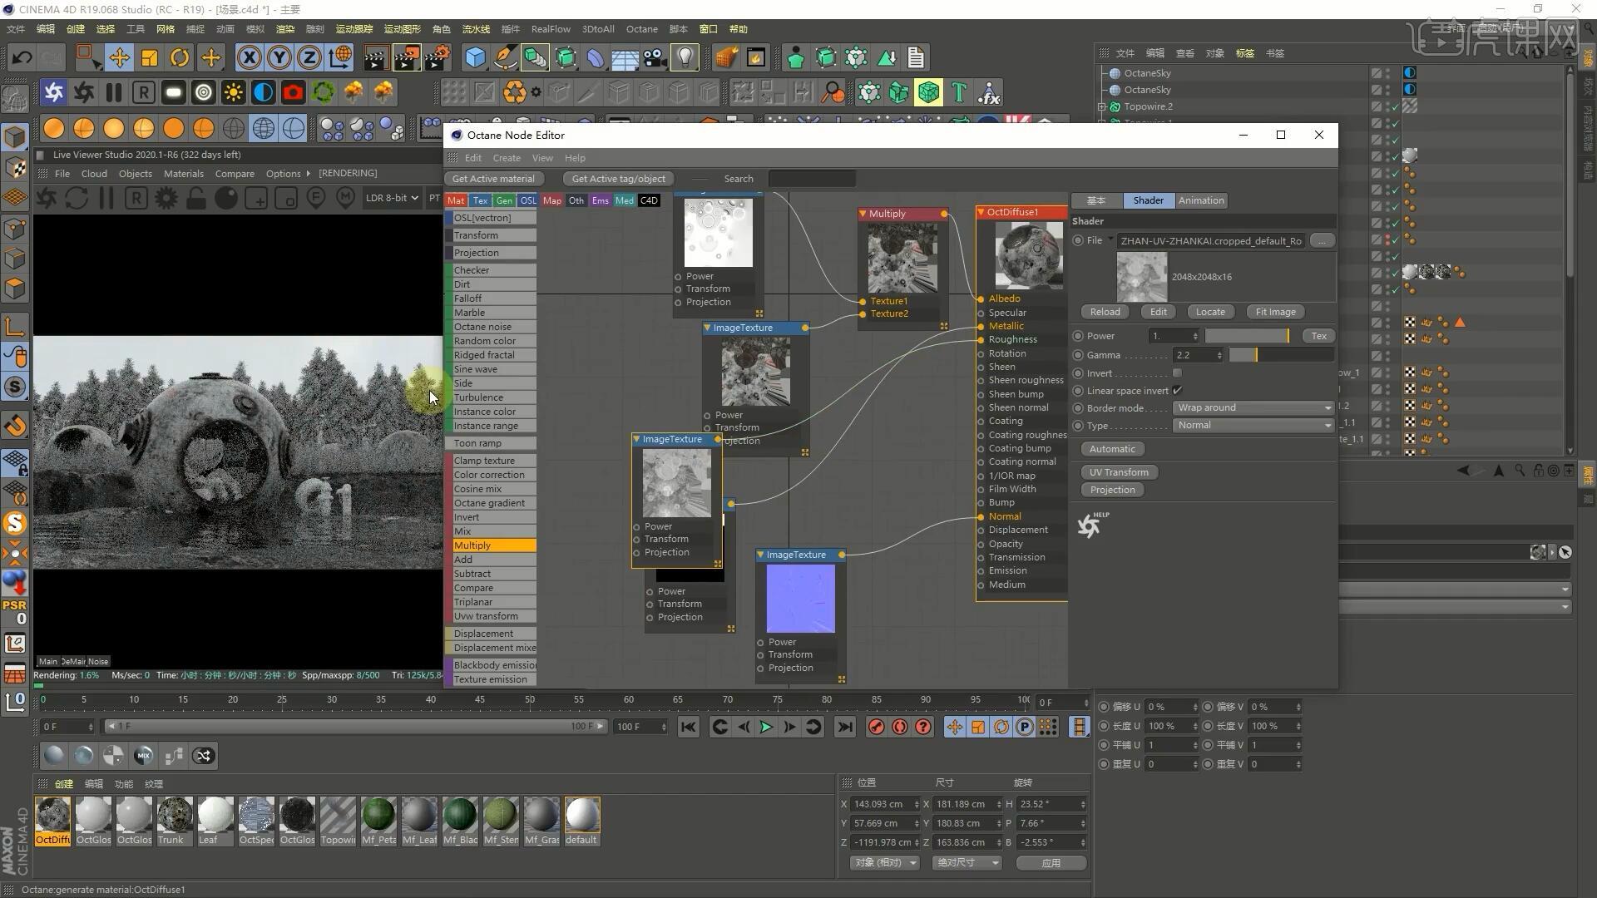Click the Octane help logo icon
1597x898 pixels.
coord(1091,525)
